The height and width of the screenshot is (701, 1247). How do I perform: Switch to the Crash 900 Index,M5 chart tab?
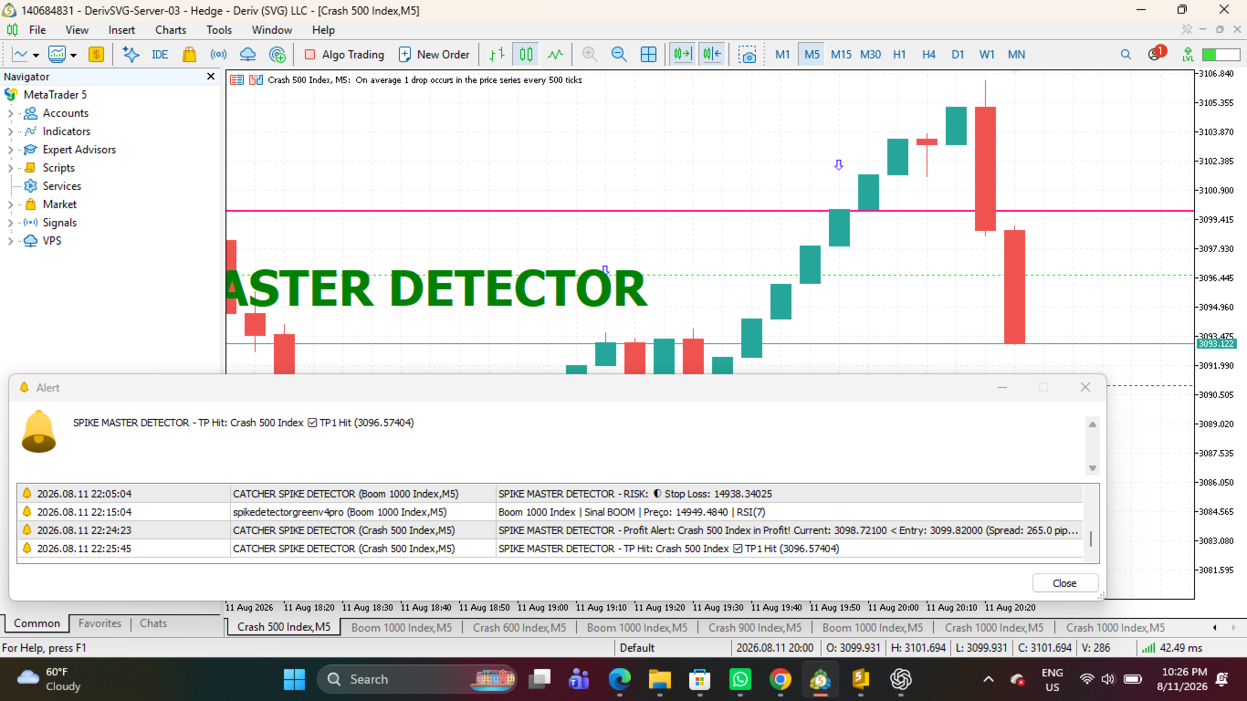pyautogui.click(x=755, y=628)
